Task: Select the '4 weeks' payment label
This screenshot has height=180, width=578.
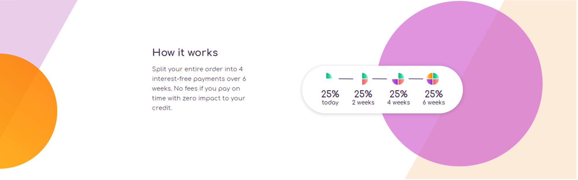Action: pyautogui.click(x=398, y=103)
